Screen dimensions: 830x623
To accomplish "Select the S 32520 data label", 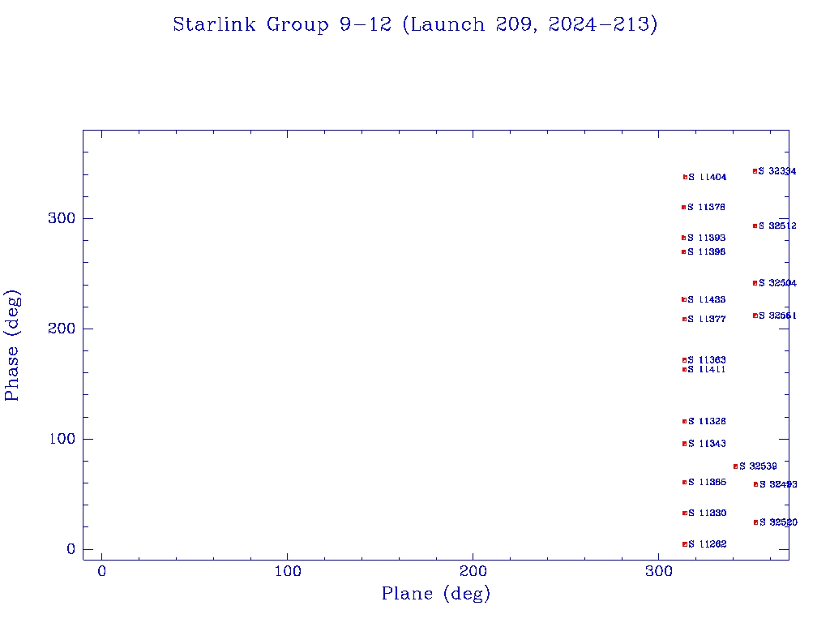I will point(778,522).
